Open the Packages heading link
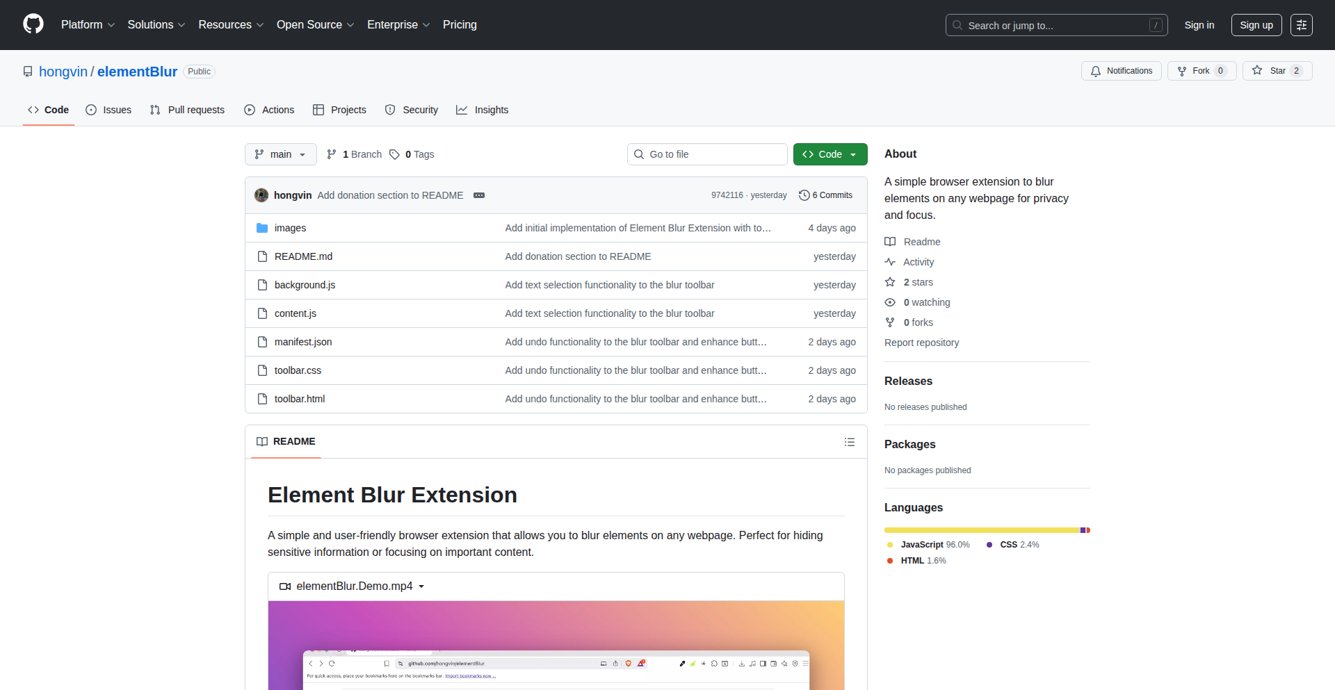This screenshot has height=690, width=1335. 909,444
